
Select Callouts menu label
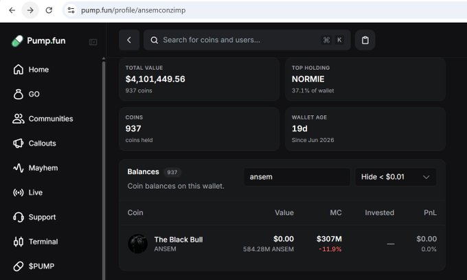click(x=43, y=143)
